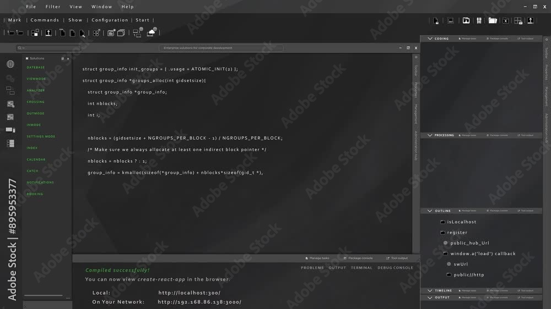Click the cloud laptop upload icon
The height and width of the screenshot is (309, 551).
pyautogui.click(x=152, y=32)
